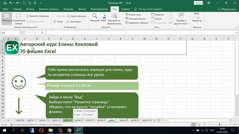Switch to Normal view in status bar
The image size is (239, 134).
pos(193,124)
